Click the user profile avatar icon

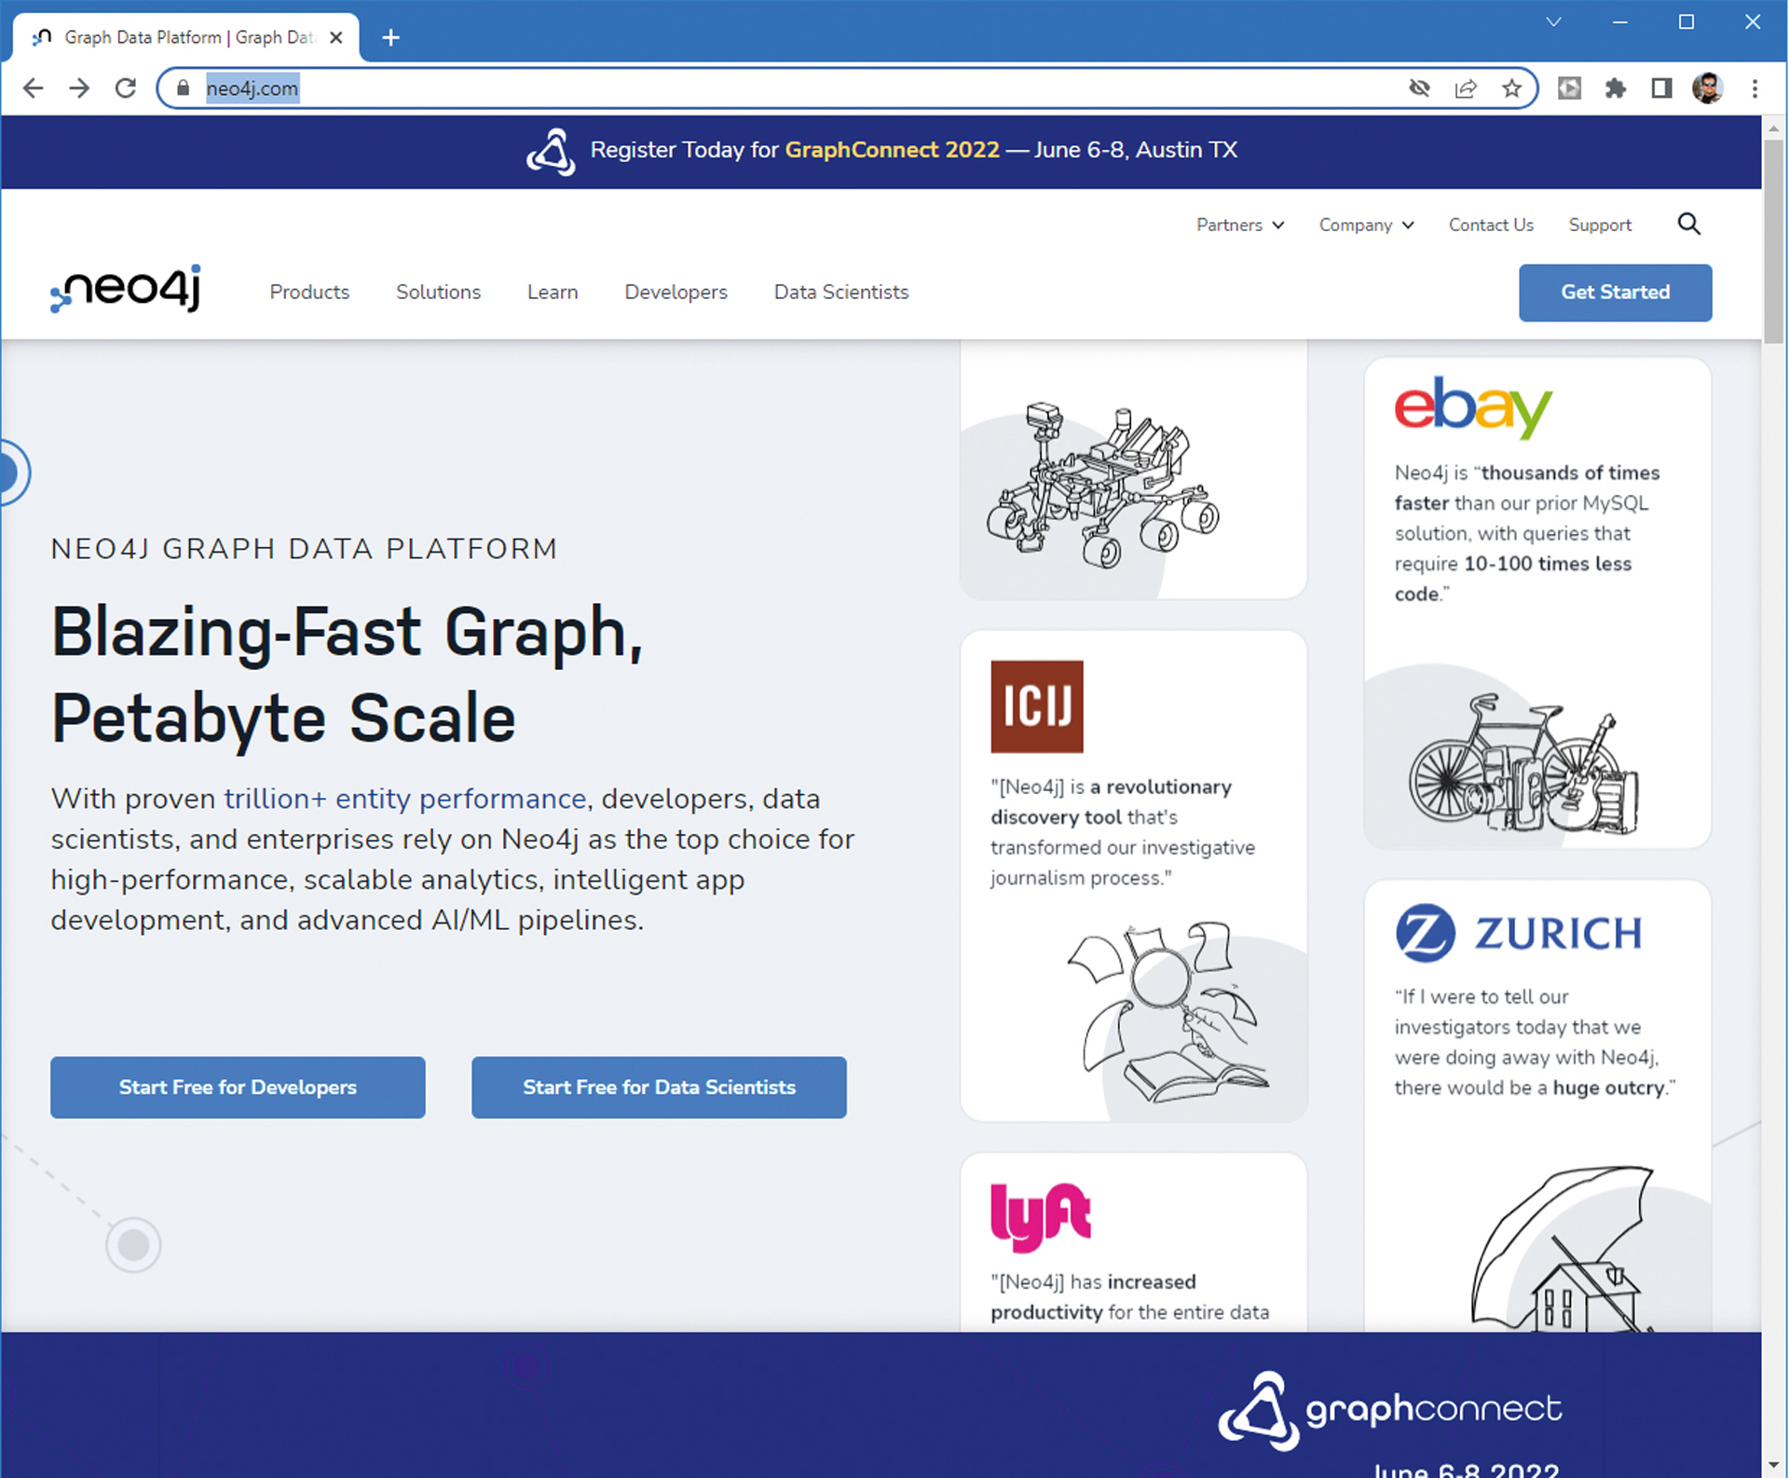click(x=1707, y=89)
